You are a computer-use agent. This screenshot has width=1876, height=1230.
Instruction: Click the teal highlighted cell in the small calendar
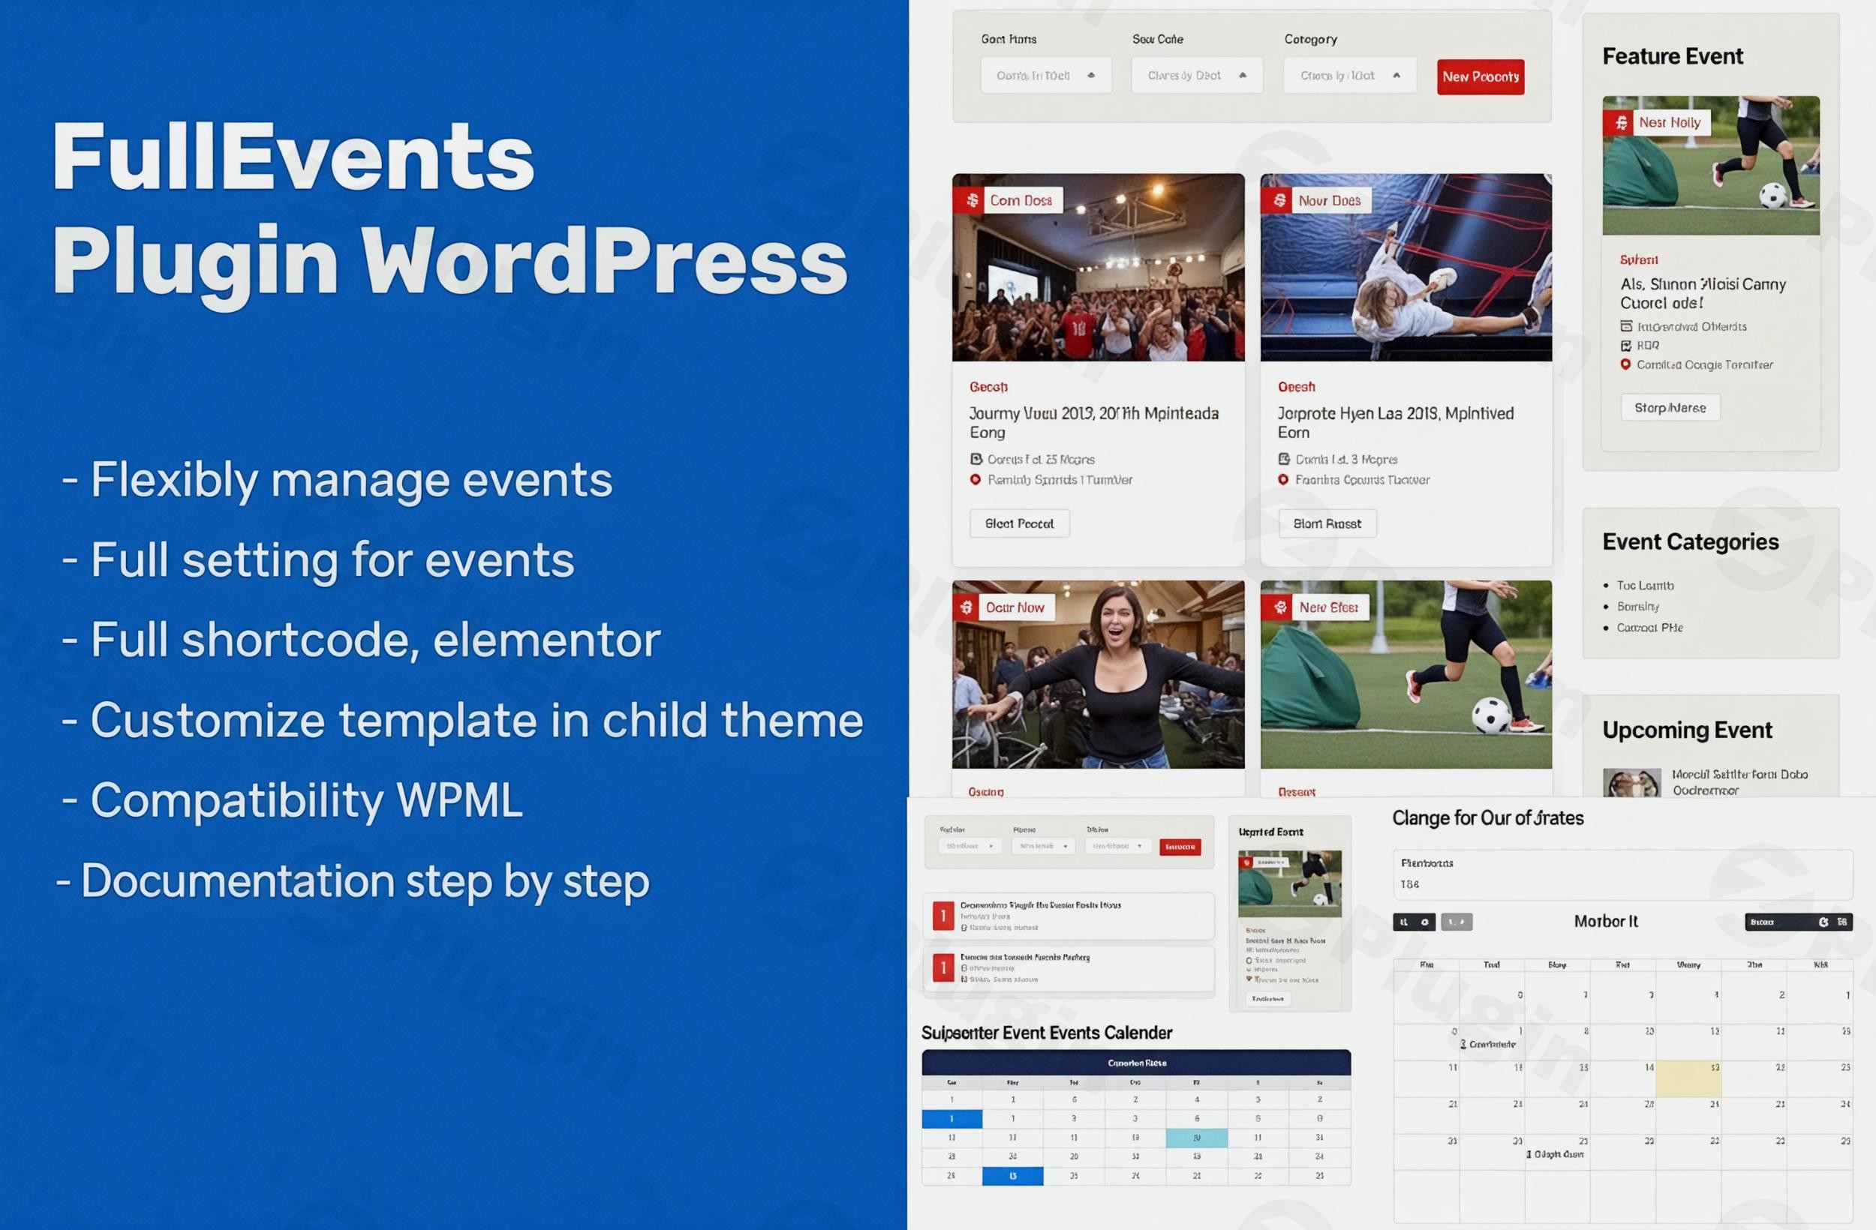pyautogui.click(x=1197, y=1138)
